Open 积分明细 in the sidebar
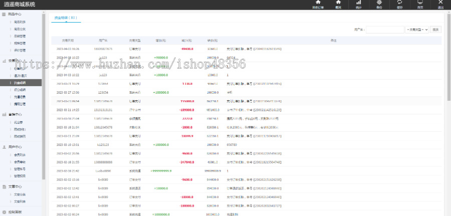The height and width of the screenshot is (216, 451). (20, 90)
